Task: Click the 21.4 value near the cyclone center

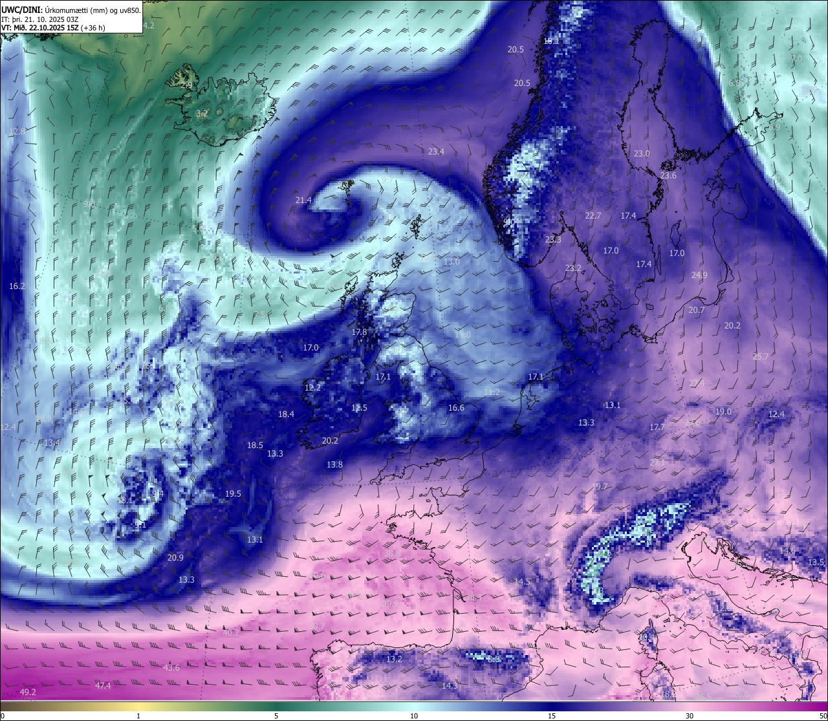Action: 303,200
